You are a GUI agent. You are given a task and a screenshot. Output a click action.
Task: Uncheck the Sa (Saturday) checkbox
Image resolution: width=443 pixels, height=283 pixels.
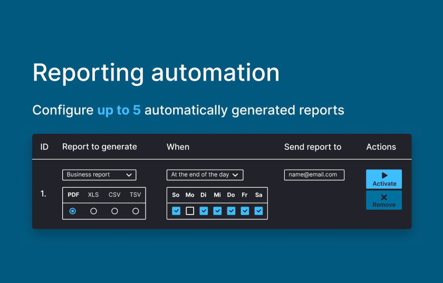(258, 211)
